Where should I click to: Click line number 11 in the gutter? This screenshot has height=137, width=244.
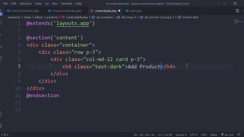[x=18, y=96]
